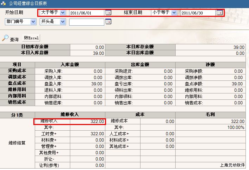Screen dimensions: 249x170
Task: Open the 开头是 condition dropdown
Action: [63, 22]
